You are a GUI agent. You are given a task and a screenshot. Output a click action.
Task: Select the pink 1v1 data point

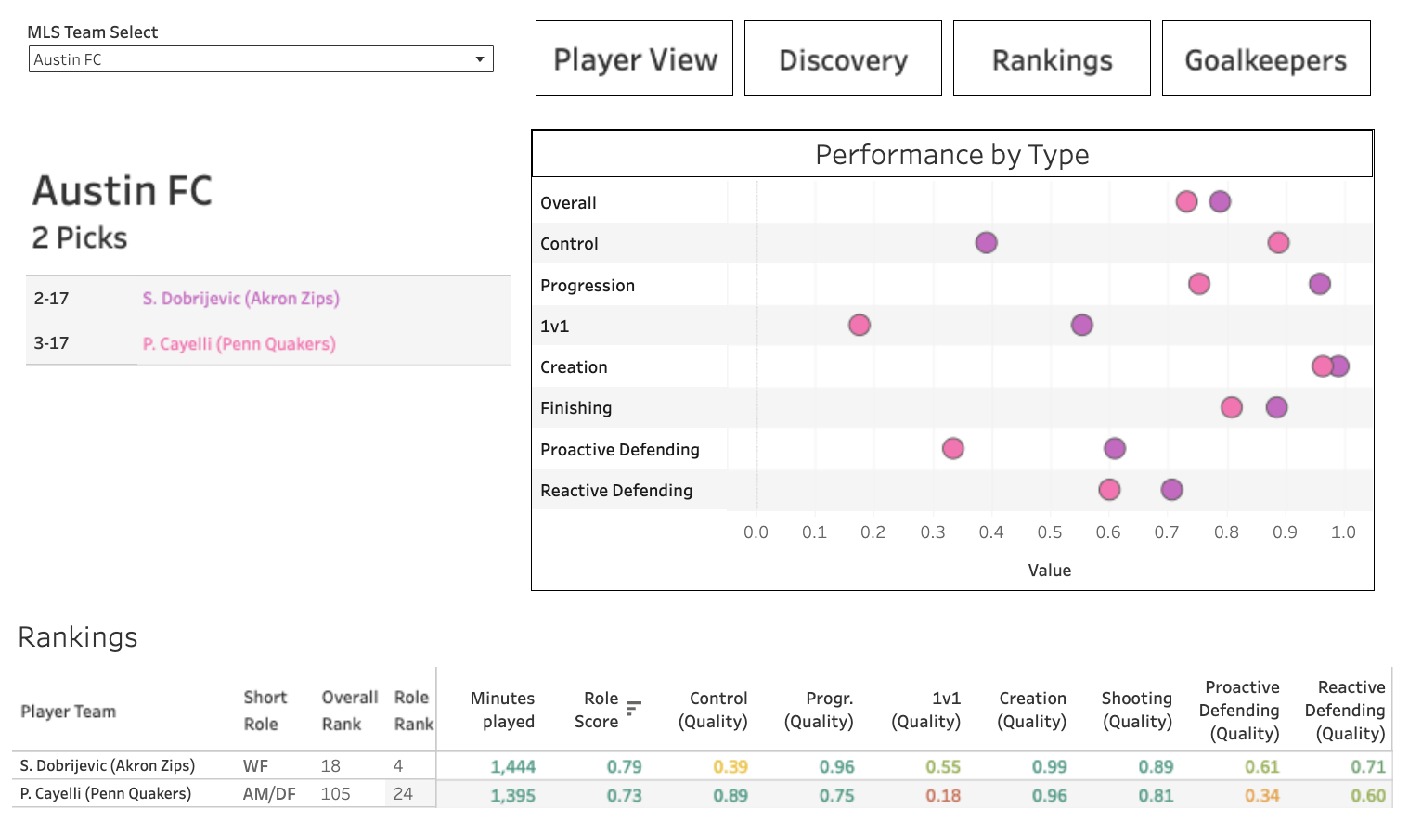point(860,325)
